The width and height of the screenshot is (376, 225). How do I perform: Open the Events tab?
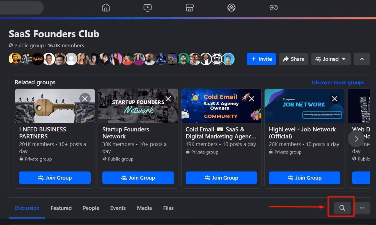118,208
